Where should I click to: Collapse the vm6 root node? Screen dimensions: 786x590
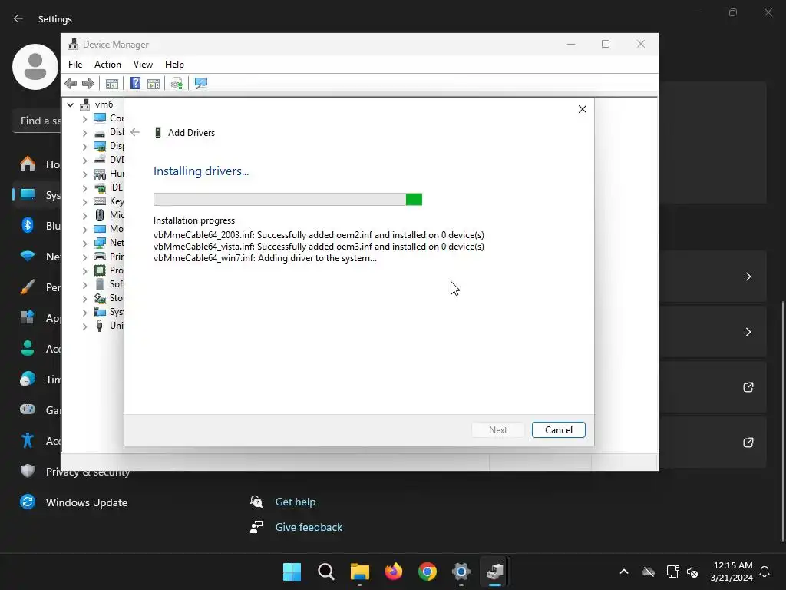pos(70,104)
